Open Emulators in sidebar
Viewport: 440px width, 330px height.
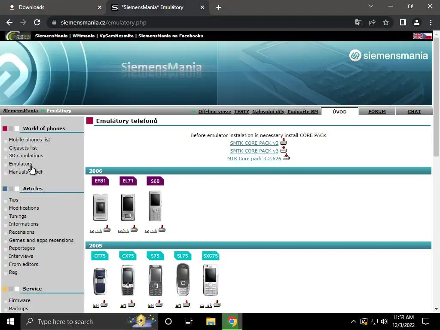click(21, 164)
